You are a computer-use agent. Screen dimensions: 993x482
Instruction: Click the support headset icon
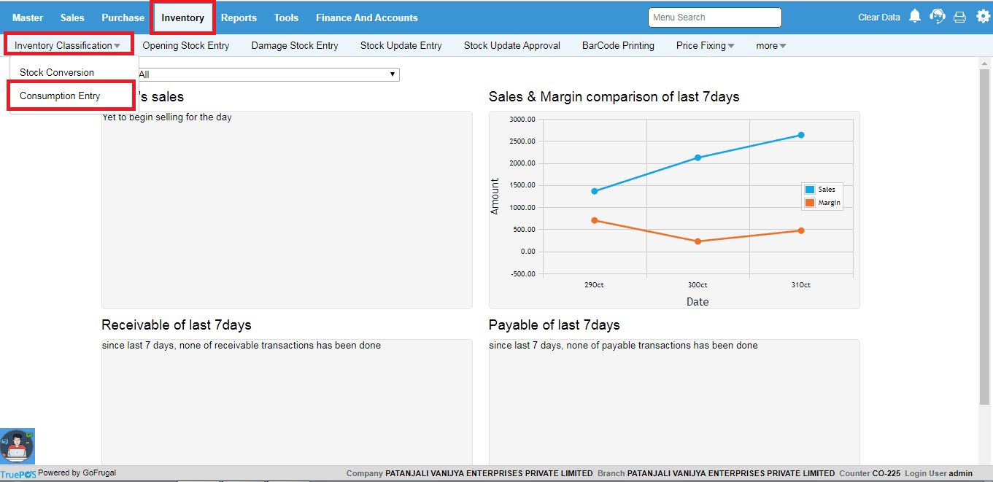coord(938,17)
